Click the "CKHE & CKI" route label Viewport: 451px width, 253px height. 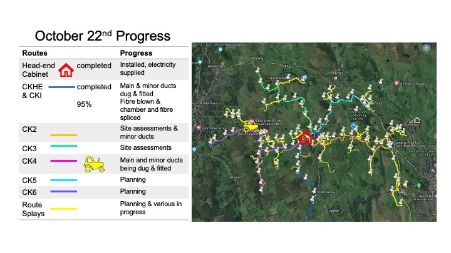click(x=33, y=91)
